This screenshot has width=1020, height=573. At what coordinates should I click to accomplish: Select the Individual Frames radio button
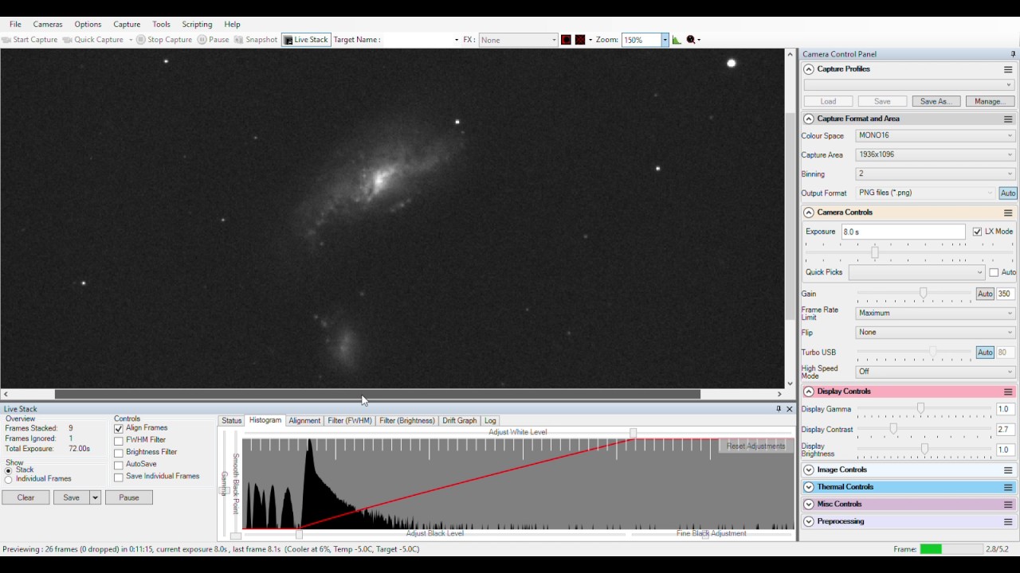tap(9, 480)
